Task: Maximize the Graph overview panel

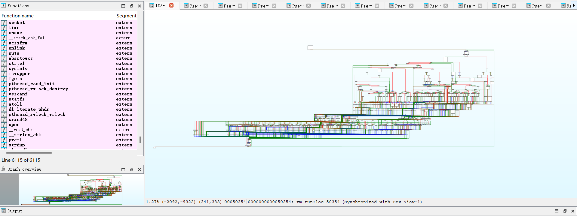Action: (123, 169)
